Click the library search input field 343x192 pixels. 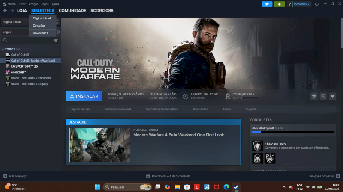30,41
